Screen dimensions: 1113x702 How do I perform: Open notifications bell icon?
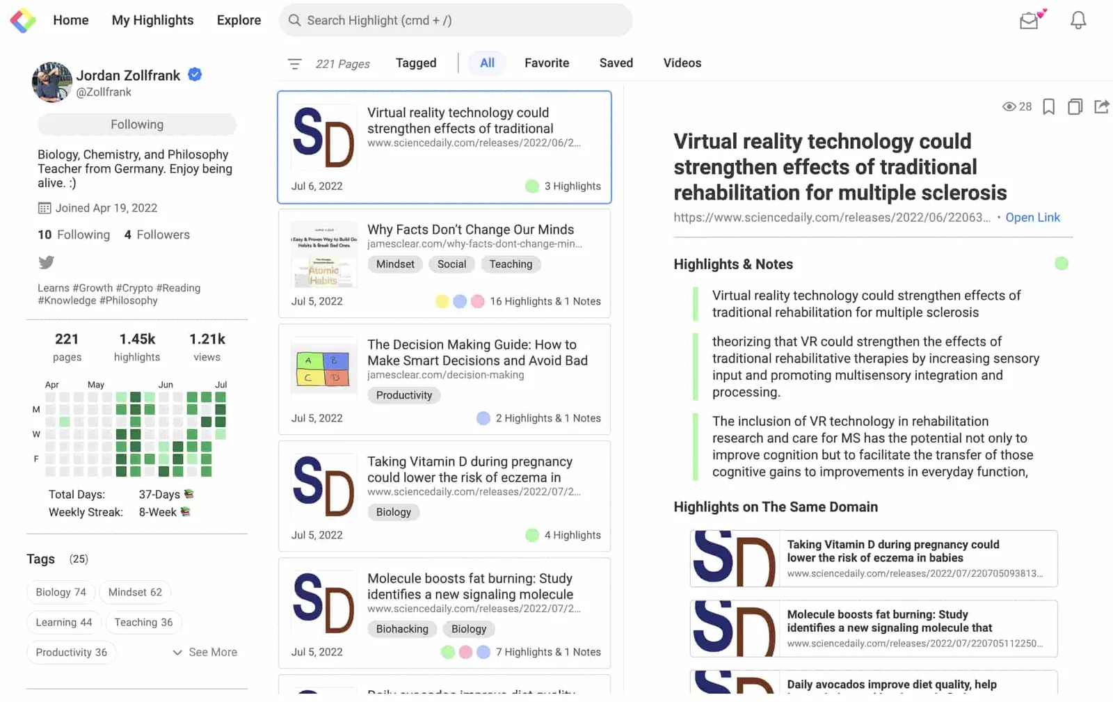tap(1078, 20)
